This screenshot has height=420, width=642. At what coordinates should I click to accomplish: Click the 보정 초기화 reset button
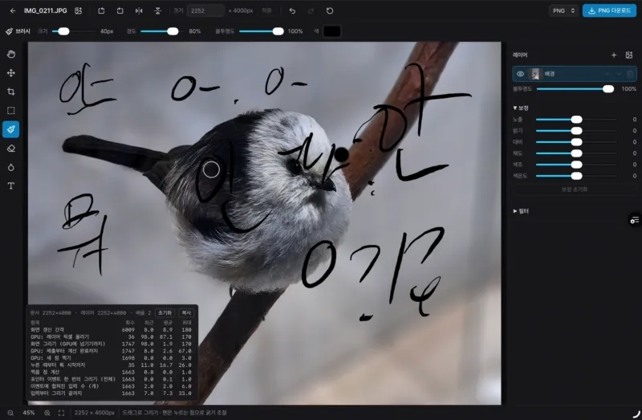(x=574, y=190)
